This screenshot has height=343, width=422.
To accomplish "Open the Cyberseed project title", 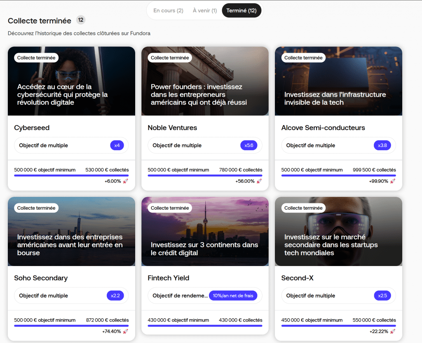I will 32,128.
